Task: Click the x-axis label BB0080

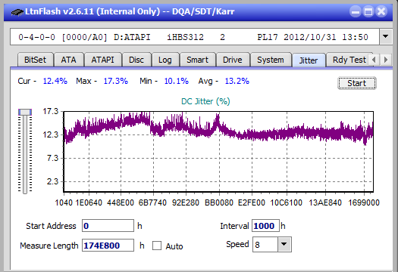Action: pyautogui.click(x=219, y=202)
